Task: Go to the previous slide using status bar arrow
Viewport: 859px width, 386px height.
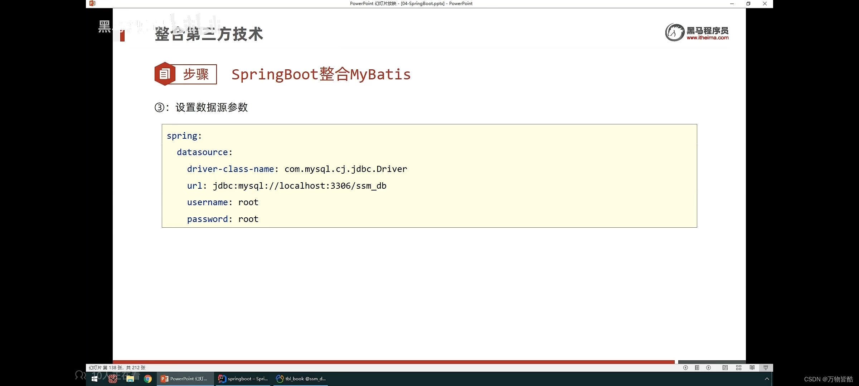Action: pos(685,367)
